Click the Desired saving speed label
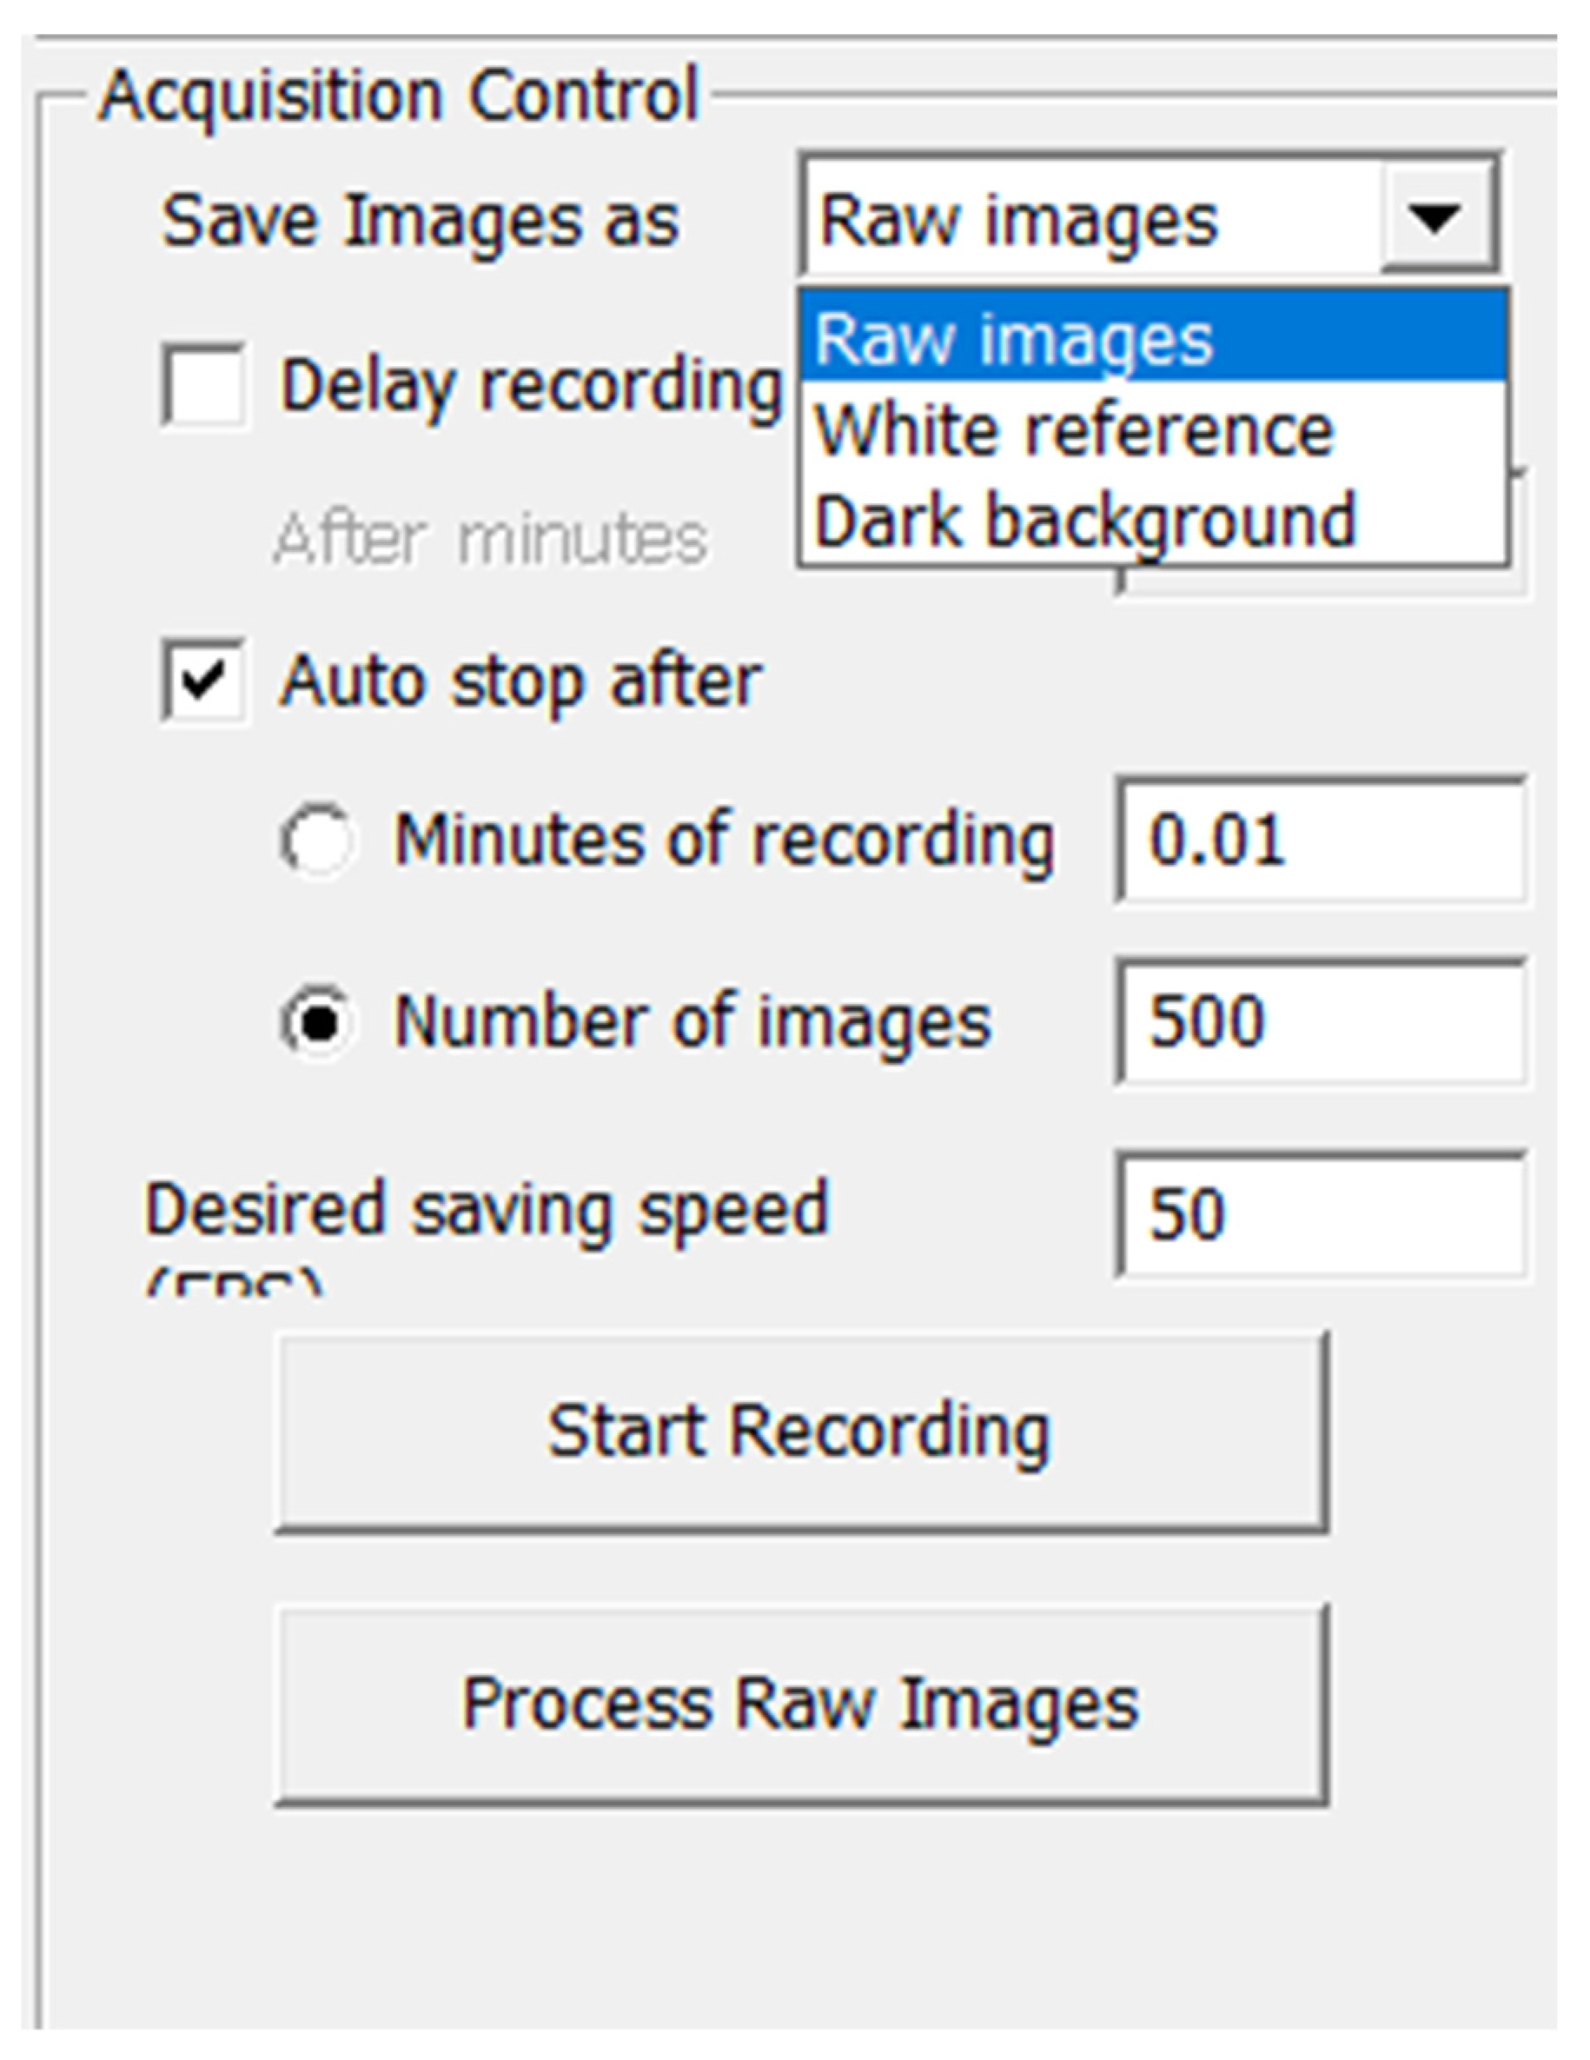Image resolution: width=1590 pixels, height=2060 pixels. pos(487,1208)
